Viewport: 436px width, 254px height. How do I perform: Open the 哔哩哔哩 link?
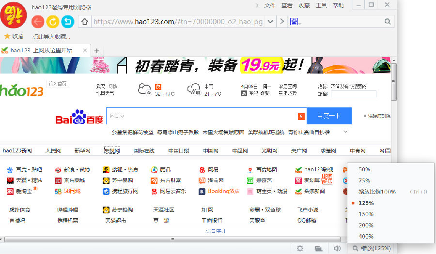click(67, 210)
